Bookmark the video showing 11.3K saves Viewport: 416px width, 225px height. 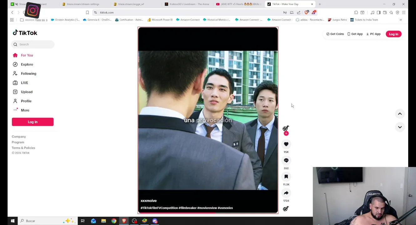[x=286, y=177]
